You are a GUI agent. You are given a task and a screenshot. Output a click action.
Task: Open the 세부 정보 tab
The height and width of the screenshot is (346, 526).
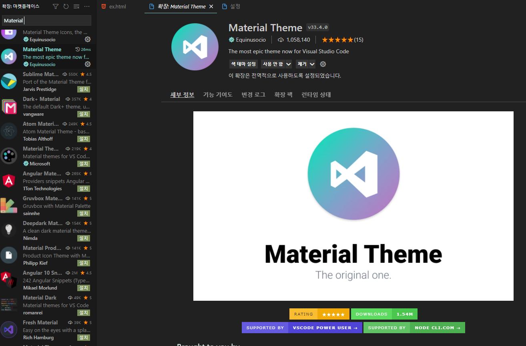click(x=182, y=95)
